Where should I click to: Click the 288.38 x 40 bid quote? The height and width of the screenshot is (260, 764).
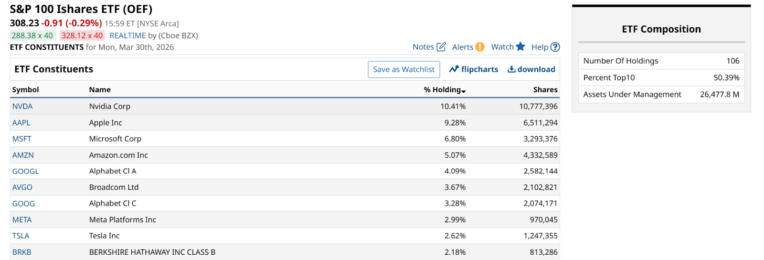(x=32, y=35)
